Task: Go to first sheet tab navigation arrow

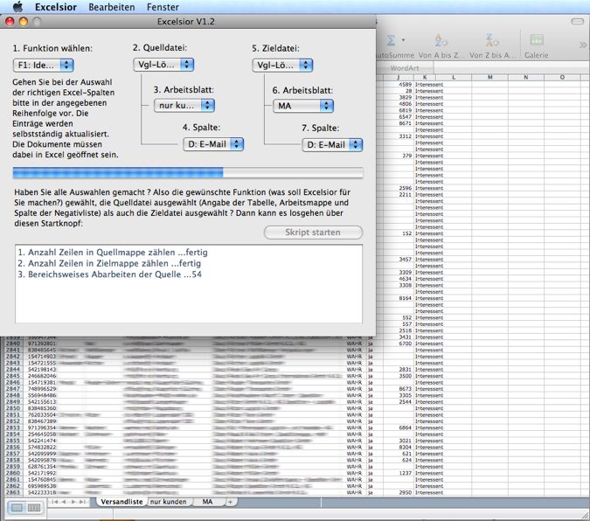Action: pos(55,502)
